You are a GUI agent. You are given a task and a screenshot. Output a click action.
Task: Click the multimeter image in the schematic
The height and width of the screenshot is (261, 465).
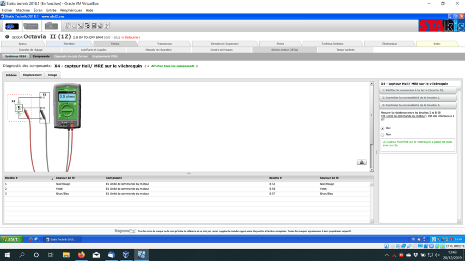coord(68,106)
